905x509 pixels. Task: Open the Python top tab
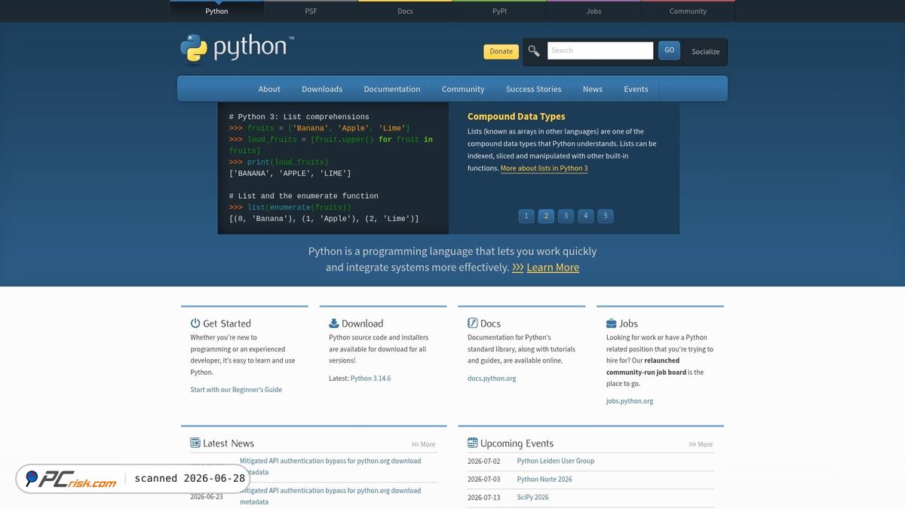[216, 11]
